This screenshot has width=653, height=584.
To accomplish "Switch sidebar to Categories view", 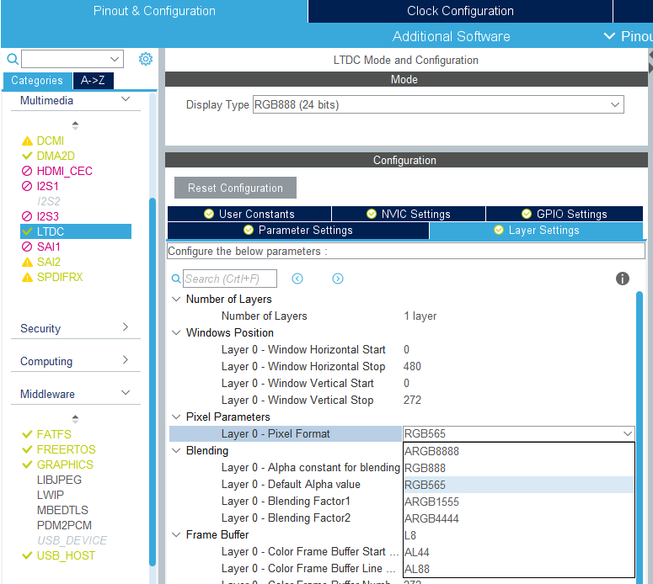I will [x=37, y=80].
